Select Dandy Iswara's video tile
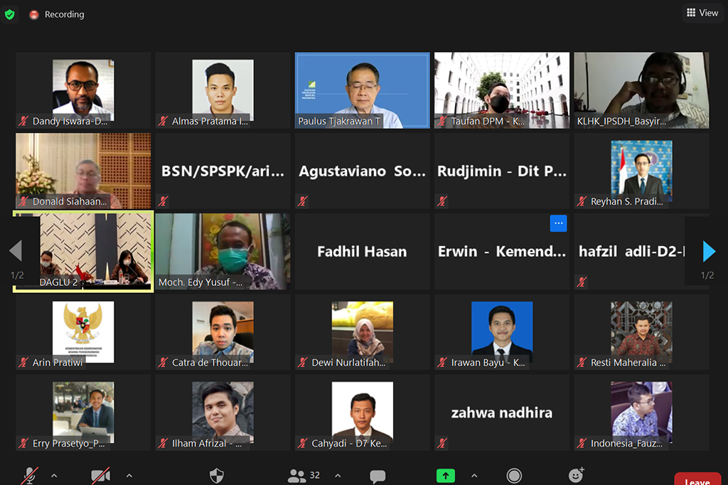The image size is (728, 485). coord(83,90)
